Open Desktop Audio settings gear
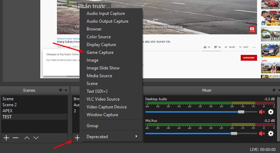The height and width of the screenshot is (153, 280). tap(271, 112)
